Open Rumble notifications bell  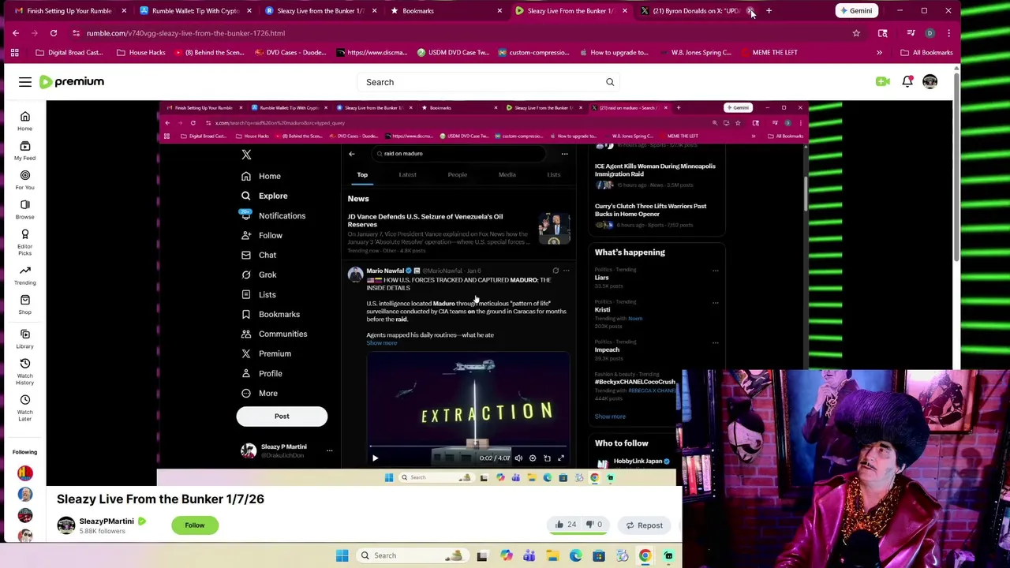(x=907, y=81)
